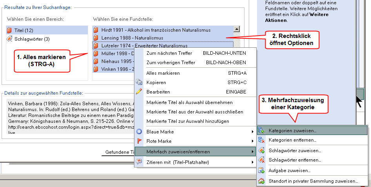This screenshot has width=371, height=187.
Task: Click book icon of Vinken 1996 entry
Action: [96, 69]
